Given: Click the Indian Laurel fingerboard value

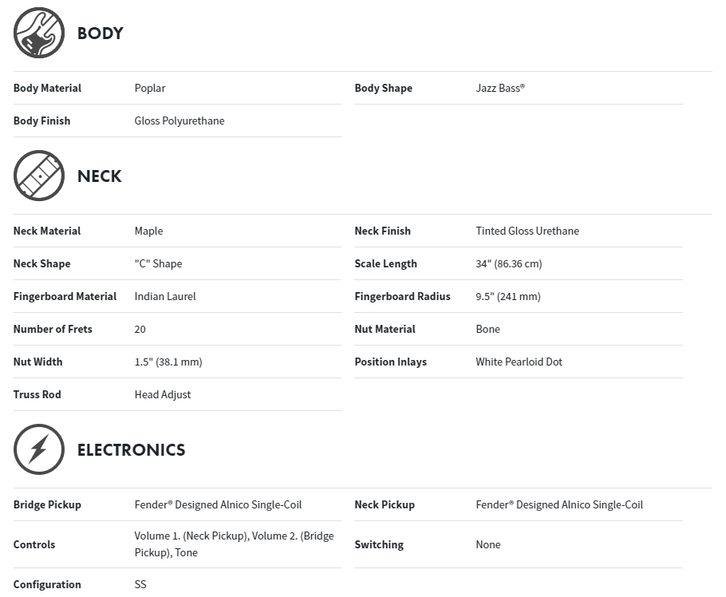Looking at the screenshot, I should tap(165, 296).
